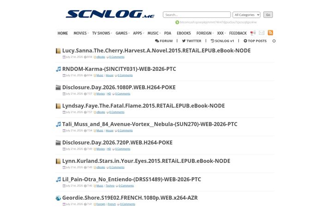
Task: Click Music category under RNDOM-Karma post
Action: [x=100, y=75]
